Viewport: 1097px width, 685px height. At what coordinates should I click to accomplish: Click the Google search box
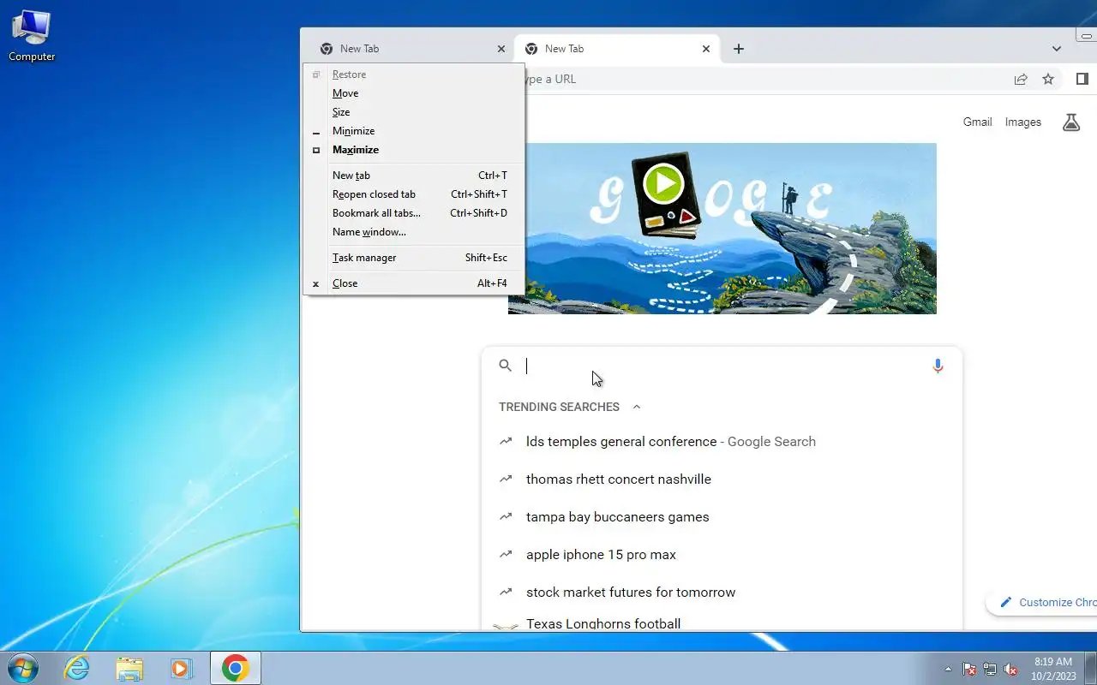[722, 366]
